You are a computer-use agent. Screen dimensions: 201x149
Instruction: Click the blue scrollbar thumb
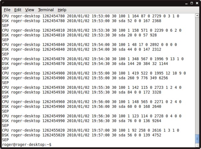coord(197,138)
